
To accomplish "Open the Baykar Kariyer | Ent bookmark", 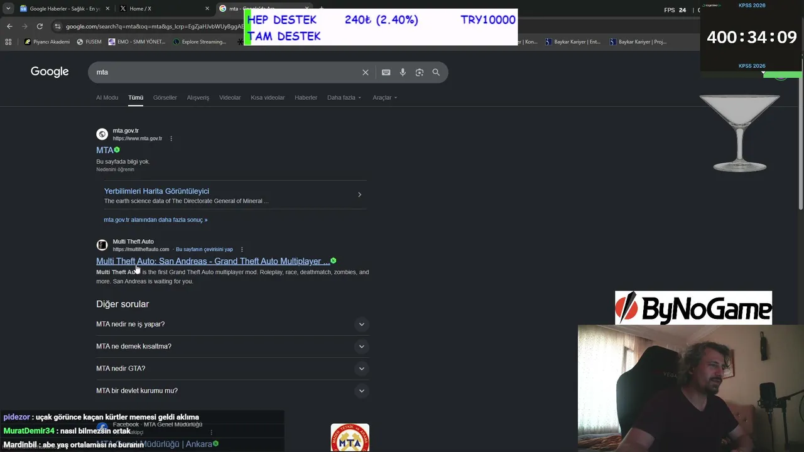I will pyautogui.click(x=573, y=42).
